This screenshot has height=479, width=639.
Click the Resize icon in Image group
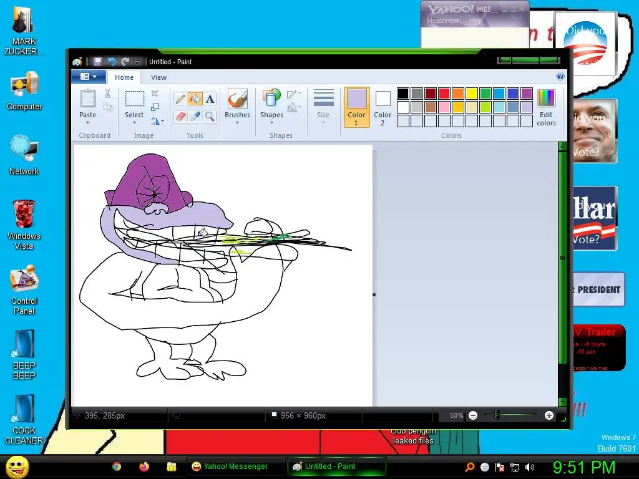155,107
